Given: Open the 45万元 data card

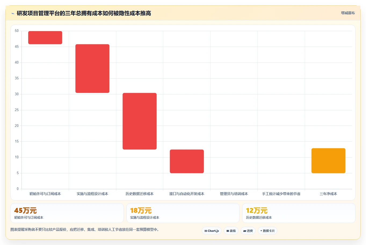Looking at the screenshot, I should (x=67, y=213).
